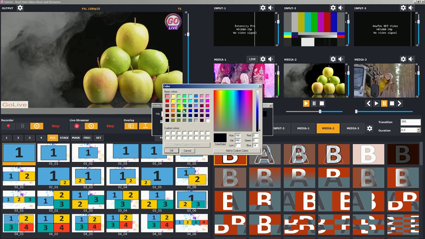This screenshot has height=239, width=425.
Task: Select the FR01 tab
Action: tap(87, 138)
